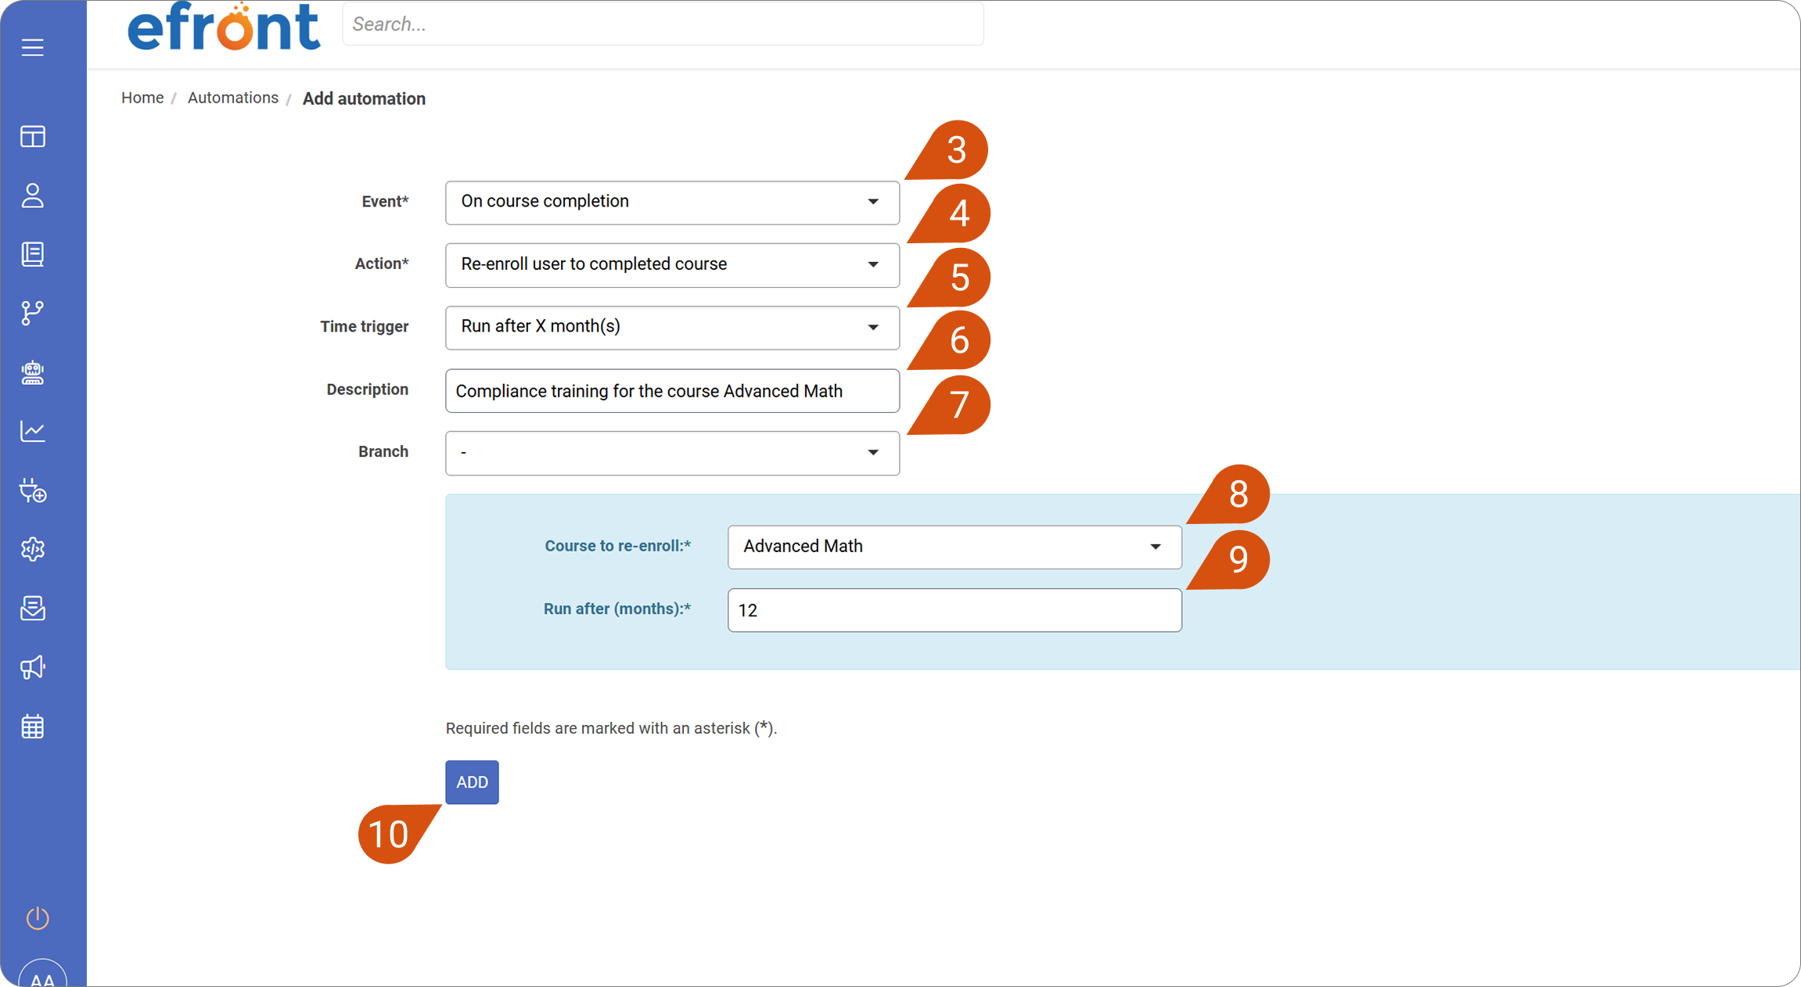Click the orange power logout icon
The image size is (1801, 987).
pyautogui.click(x=38, y=917)
